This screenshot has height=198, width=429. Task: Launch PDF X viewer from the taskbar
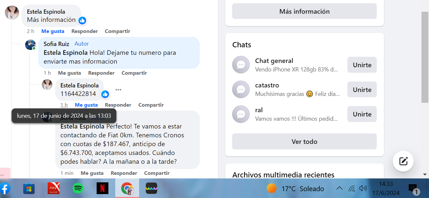(54, 189)
